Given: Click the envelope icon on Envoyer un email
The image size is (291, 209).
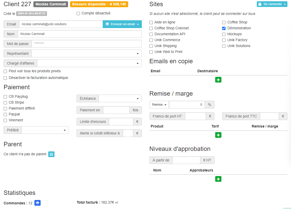Looking at the screenshot, I should [107, 24].
